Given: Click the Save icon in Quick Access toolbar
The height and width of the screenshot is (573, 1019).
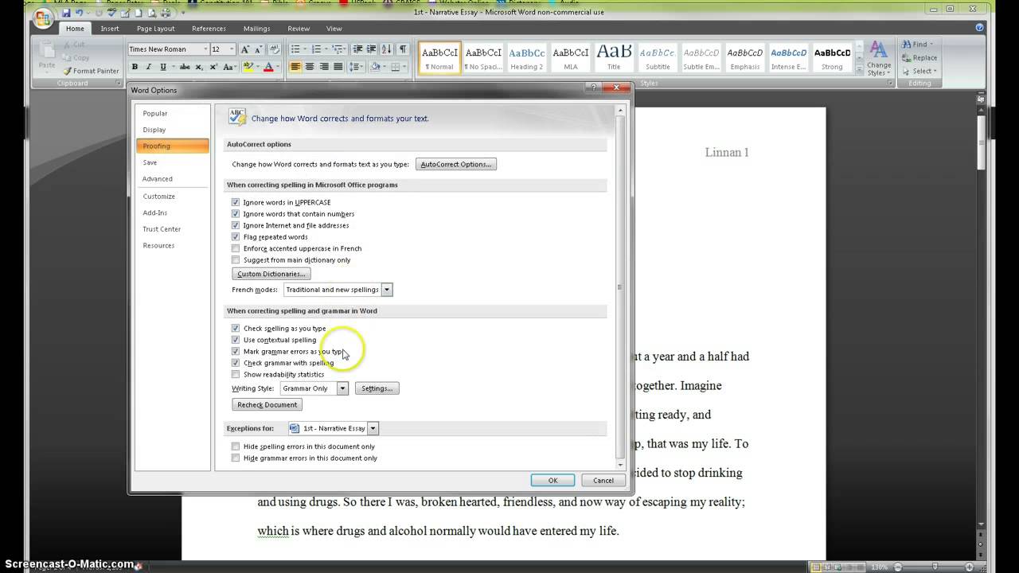Looking at the screenshot, I should click(66, 13).
